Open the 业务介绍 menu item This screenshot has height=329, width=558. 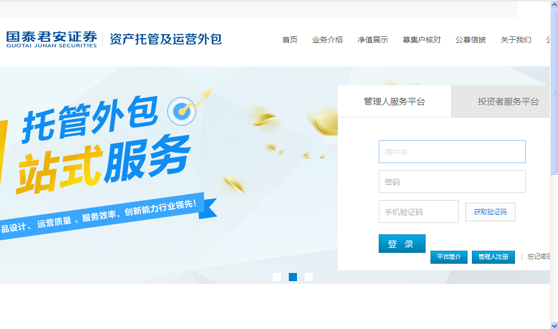click(x=327, y=40)
